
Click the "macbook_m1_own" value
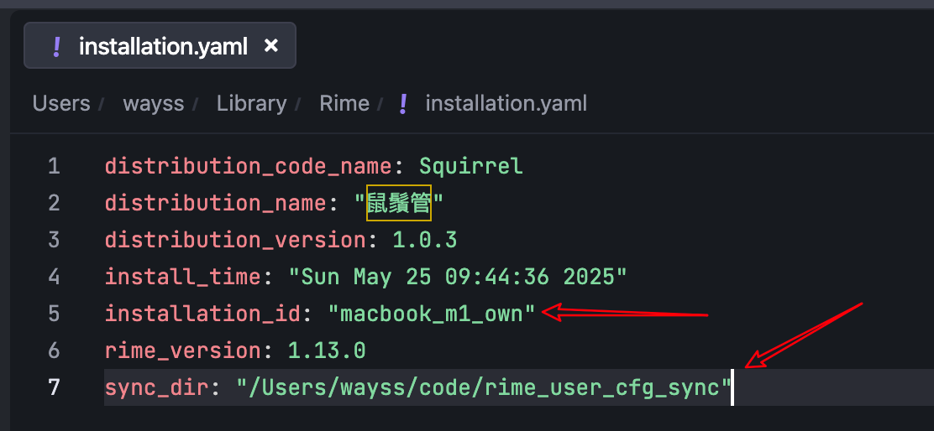(432, 314)
